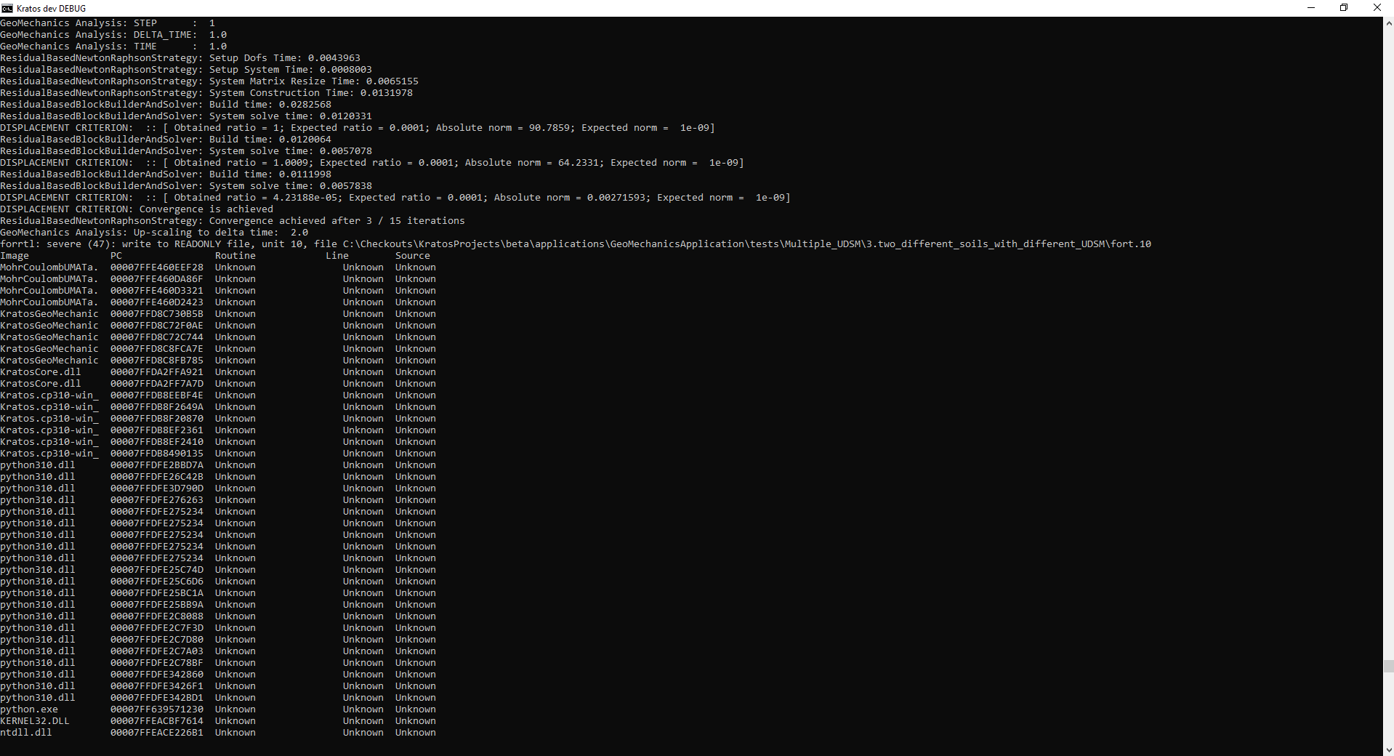Open the console system menu icon

pos(7,8)
